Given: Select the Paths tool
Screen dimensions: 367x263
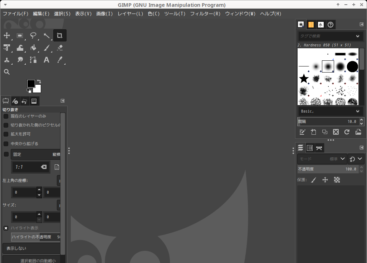Looking at the screenshot, I should [x=33, y=60].
